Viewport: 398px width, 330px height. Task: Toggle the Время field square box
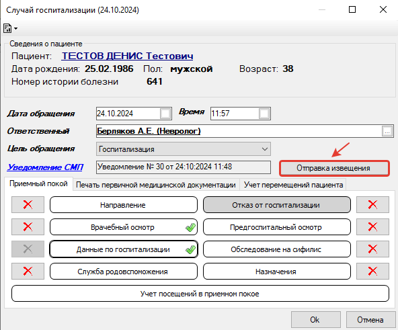(264, 114)
